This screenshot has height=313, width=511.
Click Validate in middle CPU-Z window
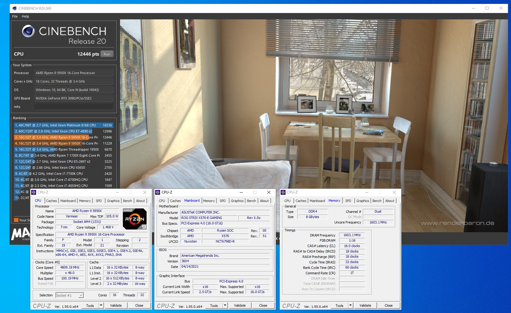tap(240, 305)
